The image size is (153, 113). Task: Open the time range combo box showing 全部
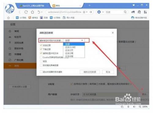(x=74, y=40)
